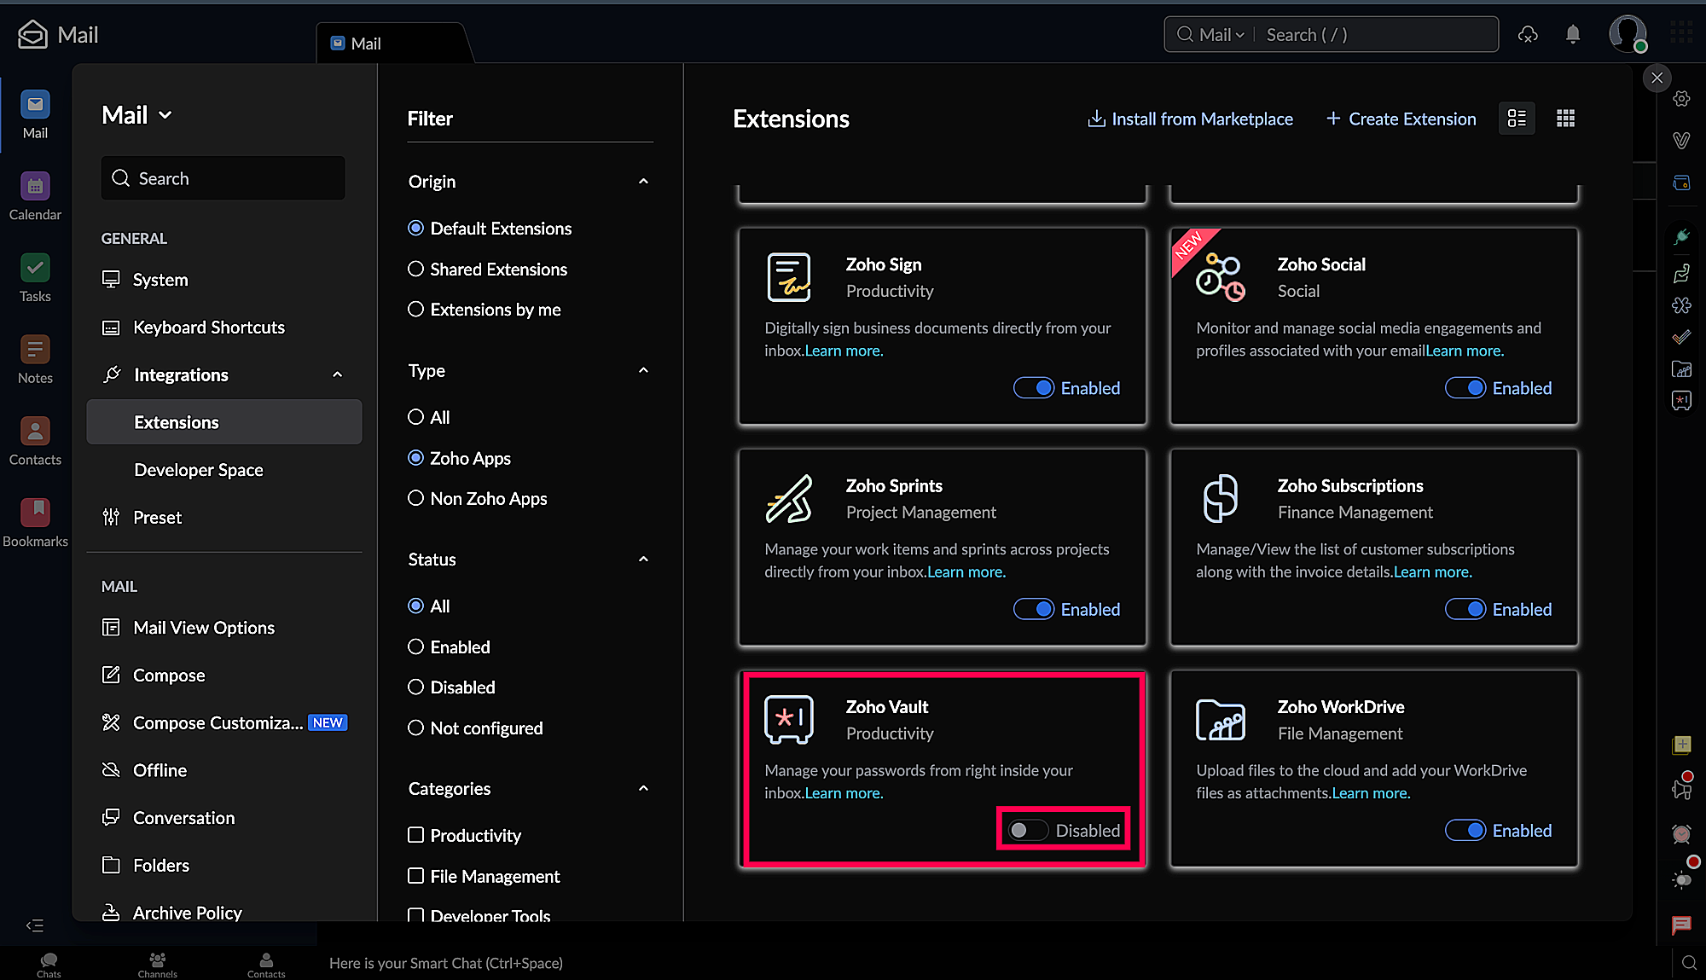This screenshot has width=1706, height=980.
Task: Collapse the Status filter section
Action: (643, 560)
